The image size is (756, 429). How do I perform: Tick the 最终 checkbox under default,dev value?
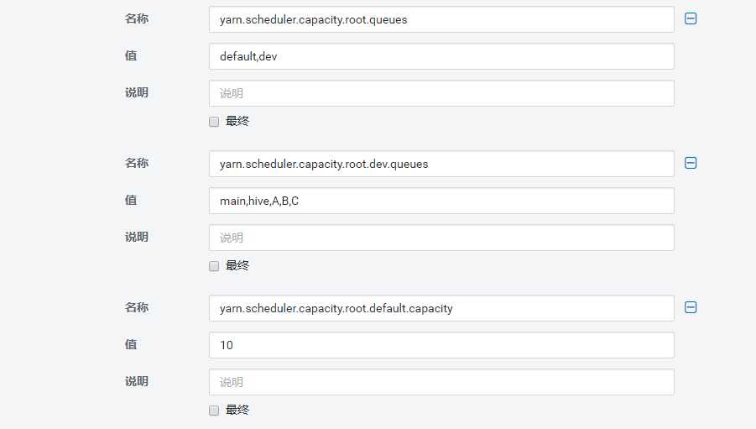214,122
